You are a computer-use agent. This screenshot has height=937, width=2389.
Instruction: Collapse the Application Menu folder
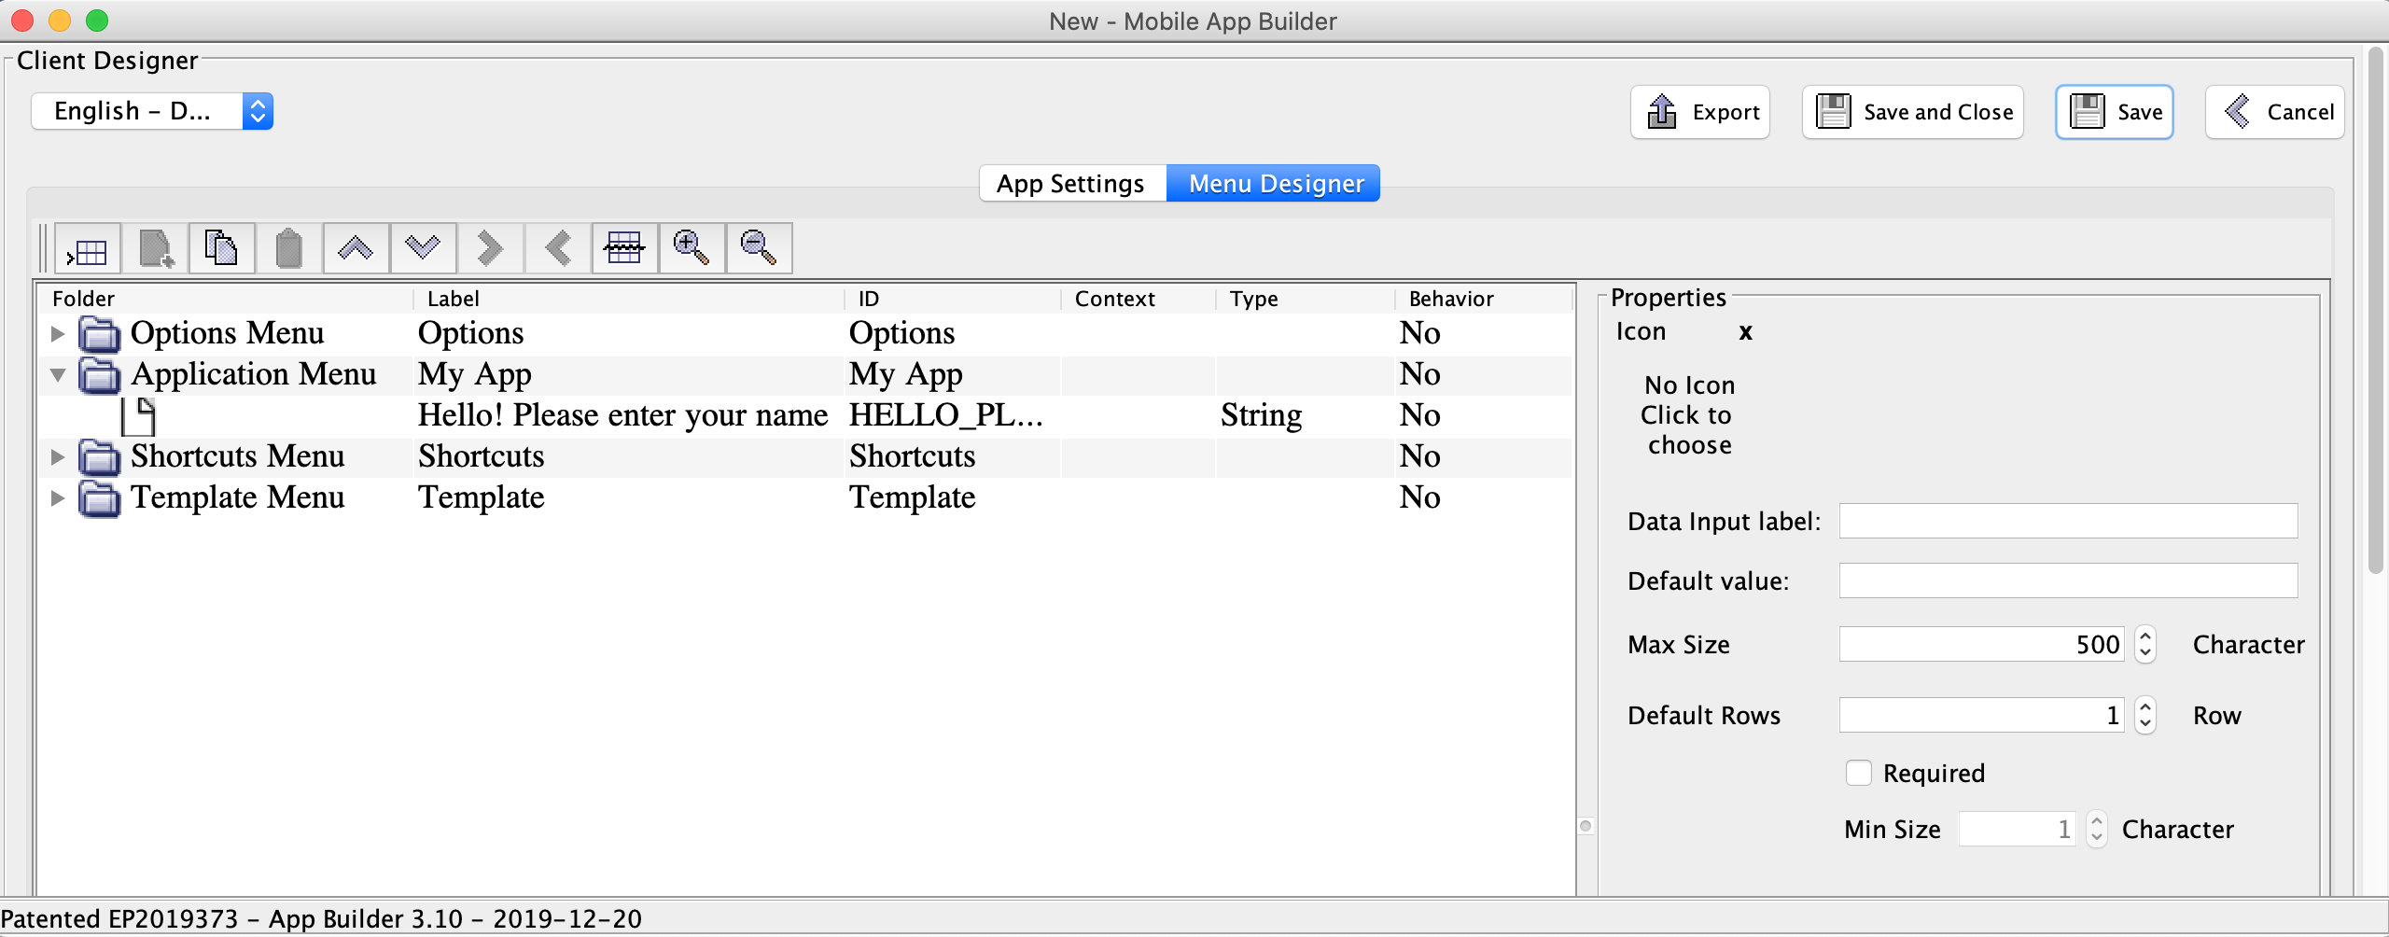[x=58, y=374]
